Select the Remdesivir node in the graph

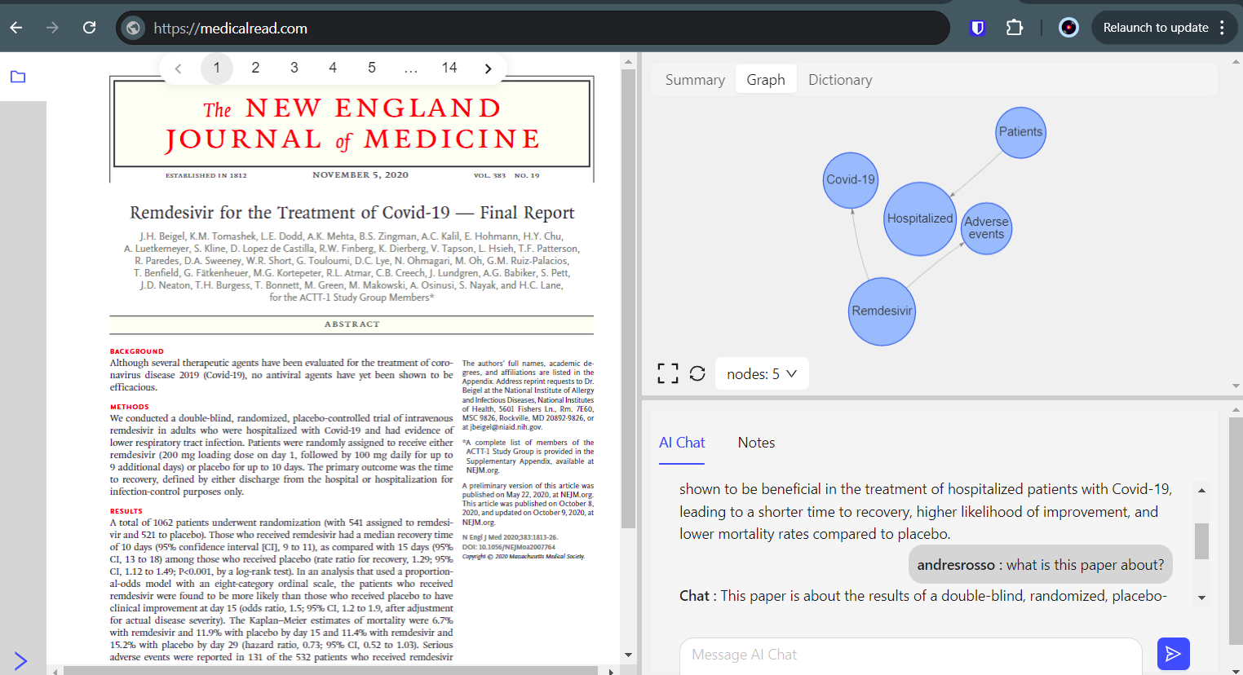click(881, 311)
